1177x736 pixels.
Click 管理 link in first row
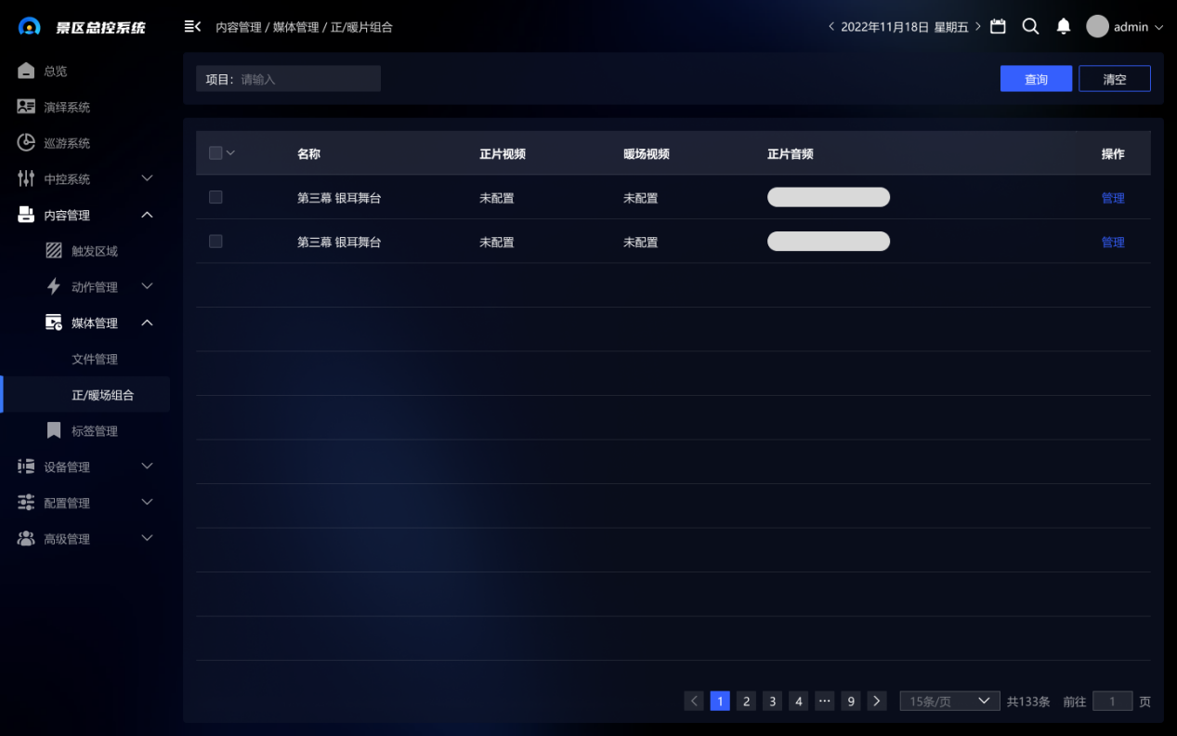point(1113,198)
